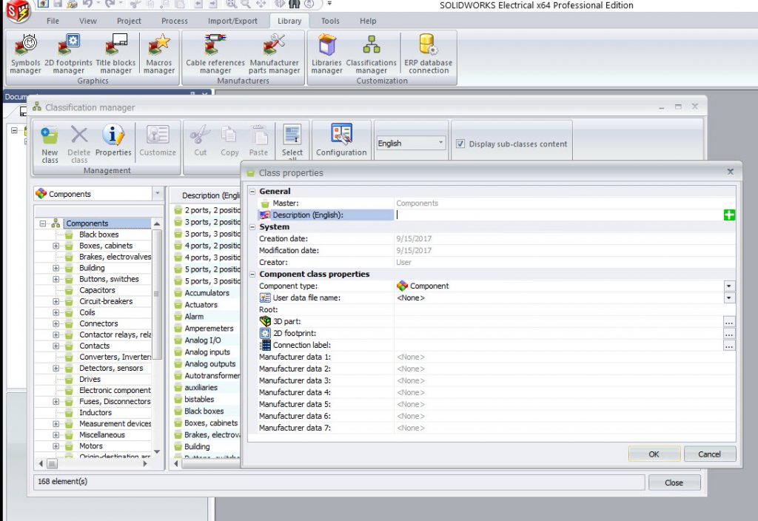Browse for the 2D footprint
The image size is (758, 521).
tap(729, 334)
